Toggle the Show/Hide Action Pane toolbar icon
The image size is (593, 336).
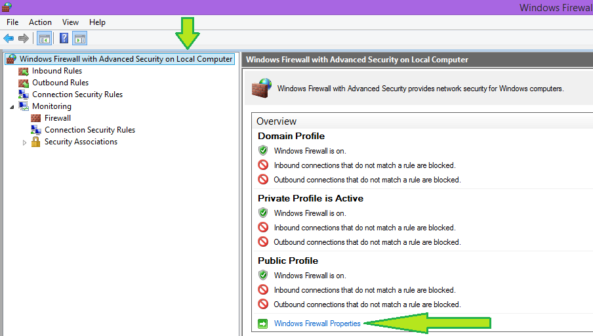[80, 38]
